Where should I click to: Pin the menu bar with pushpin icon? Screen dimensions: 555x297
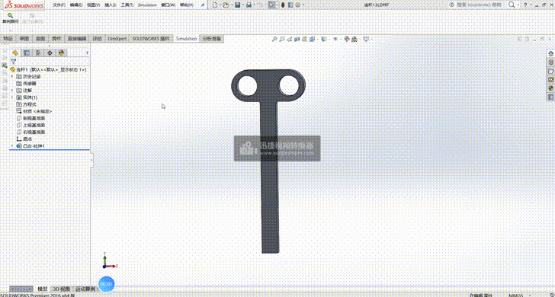pyautogui.click(x=202, y=5)
